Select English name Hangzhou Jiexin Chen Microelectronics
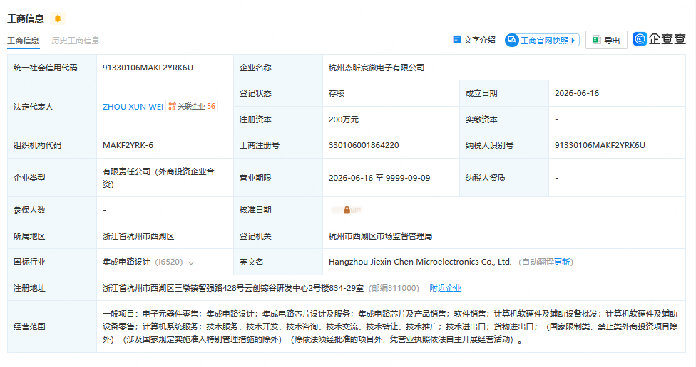696x367 pixels. pyautogui.click(x=420, y=262)
